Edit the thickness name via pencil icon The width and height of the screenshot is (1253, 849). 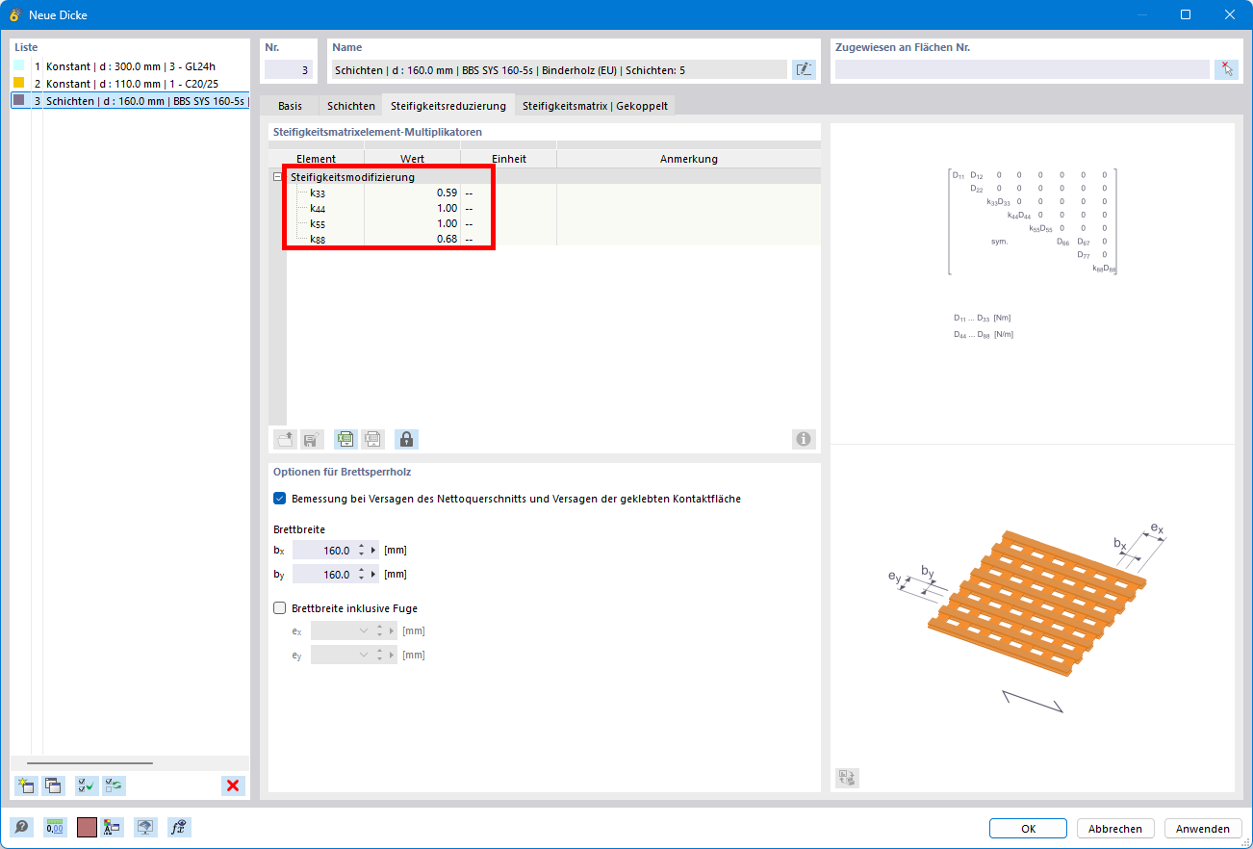803,68
